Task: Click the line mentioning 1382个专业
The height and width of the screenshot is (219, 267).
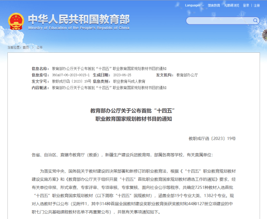Action: [133, 196]
